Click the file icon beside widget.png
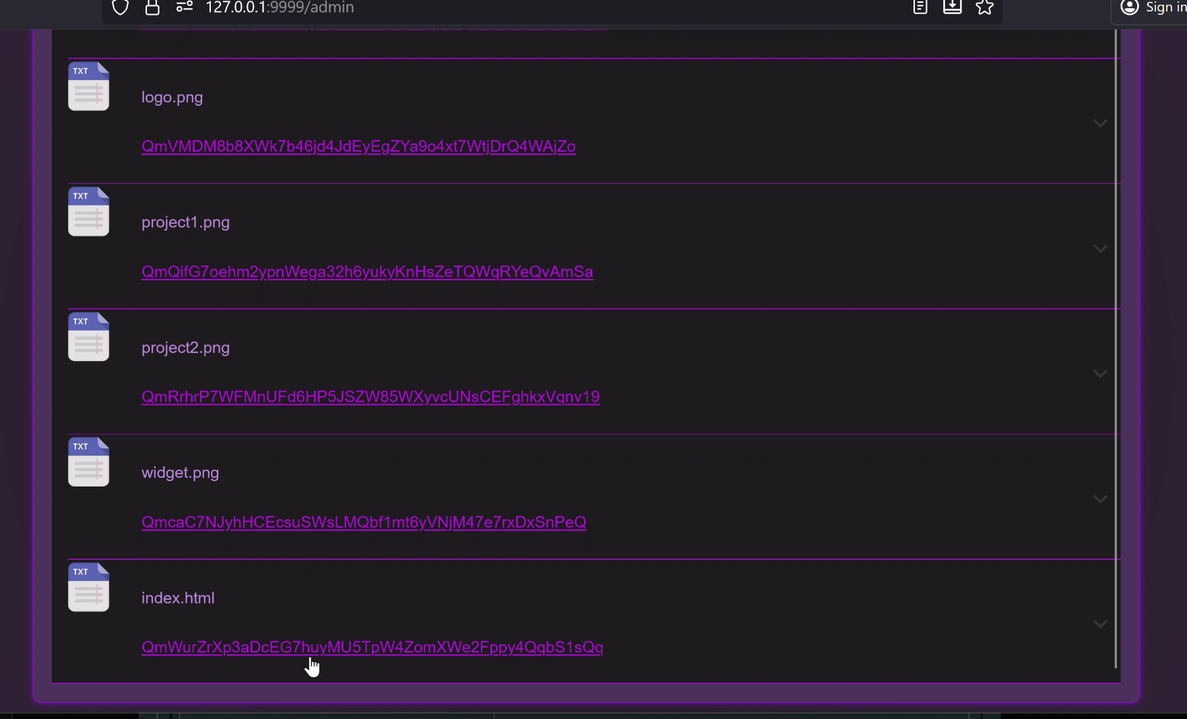The image size is (1187, 719). pyautogui.click(x=88, y=462)
